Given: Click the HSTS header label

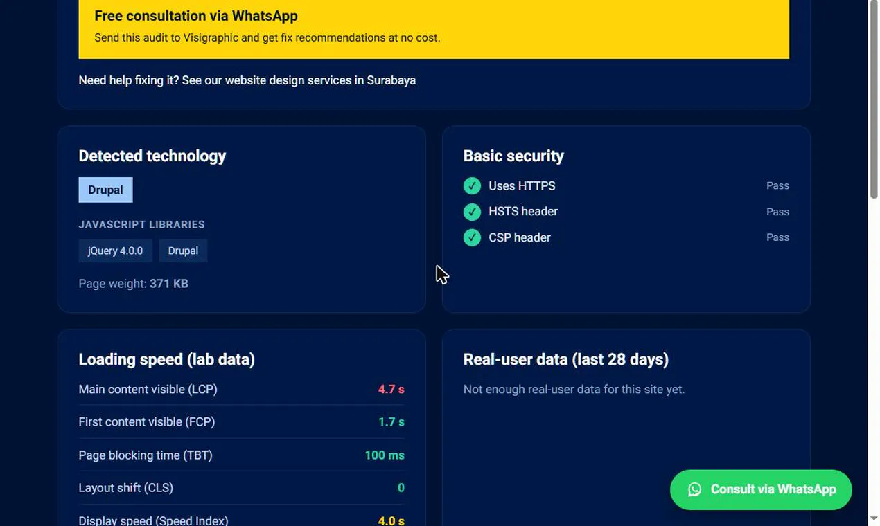Looking at the screenshot, I should (523, 211).
